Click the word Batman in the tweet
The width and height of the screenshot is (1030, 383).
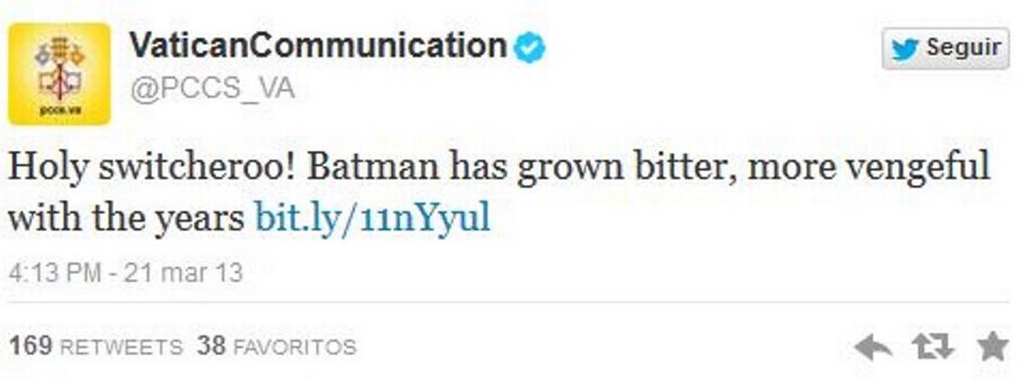[x=373, y=167]
